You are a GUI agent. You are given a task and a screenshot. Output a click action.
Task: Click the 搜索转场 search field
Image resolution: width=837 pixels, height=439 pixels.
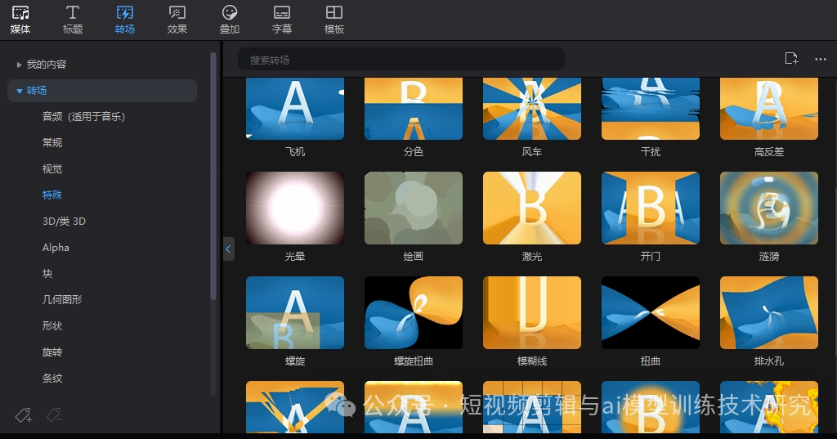coord(401,60)
